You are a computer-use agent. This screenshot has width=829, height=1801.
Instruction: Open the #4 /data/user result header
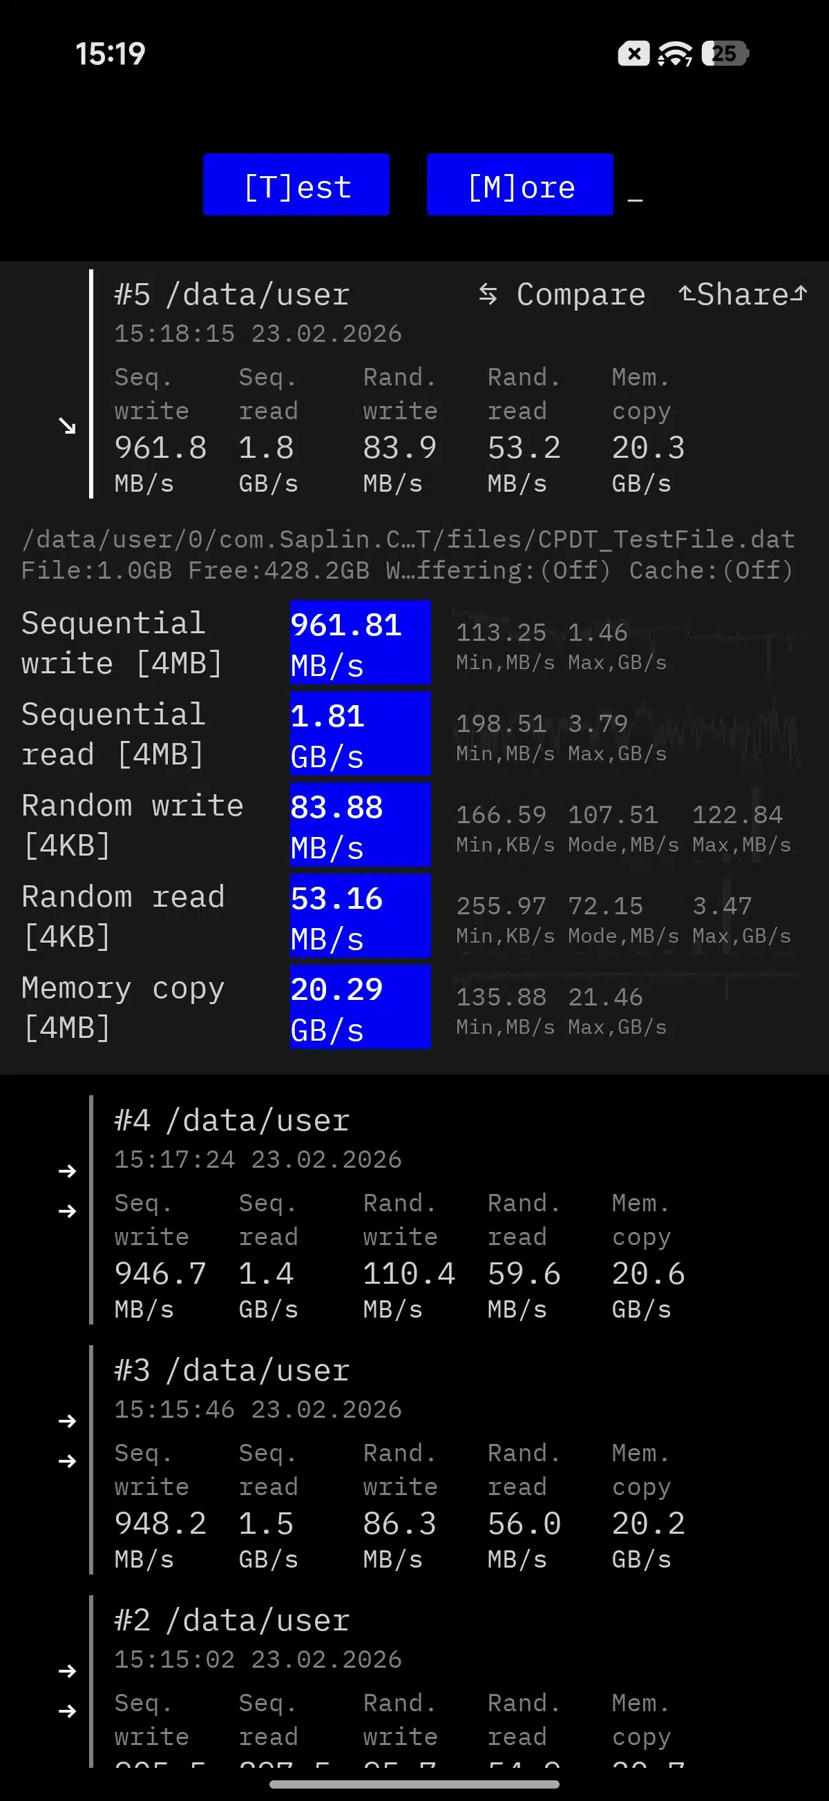coord(231,1121)
